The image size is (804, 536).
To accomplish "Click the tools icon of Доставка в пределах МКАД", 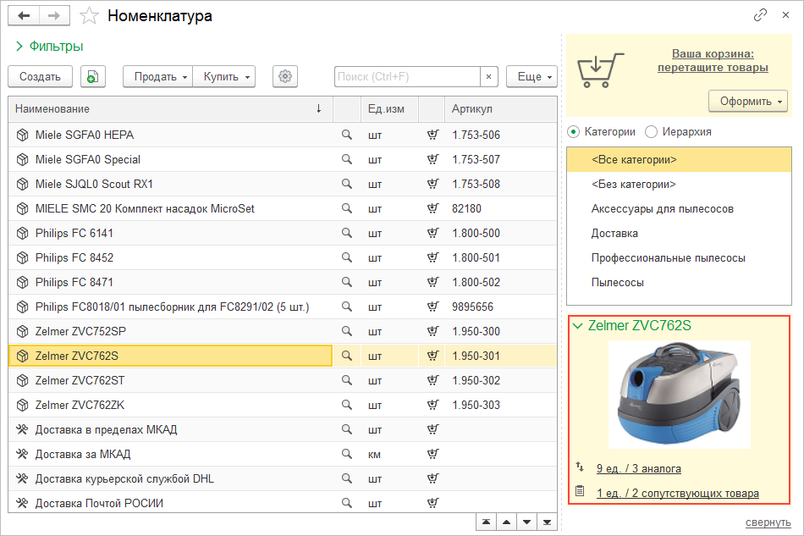I will click(22, 429).
